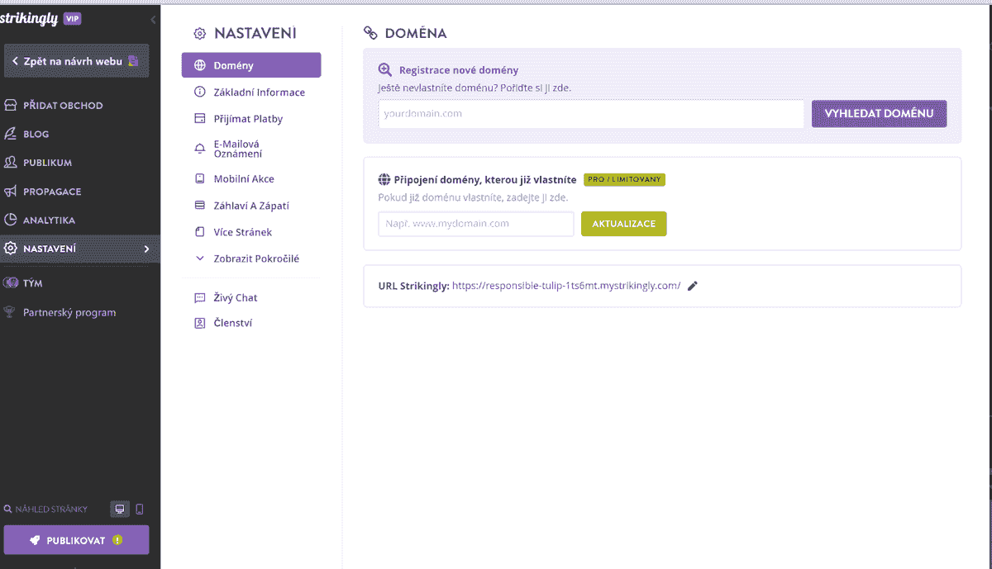Edit Strikingly URL with pencil icon
Image resolution: width=992 pixels, height=569 pixels.
click(693, 286)
